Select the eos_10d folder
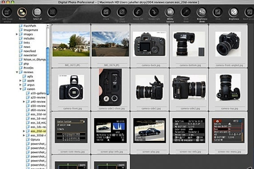254x169 pixels. [36, 114]
